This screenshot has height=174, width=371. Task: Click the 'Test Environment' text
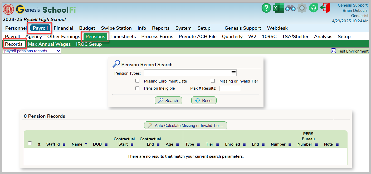click(353, 51)
